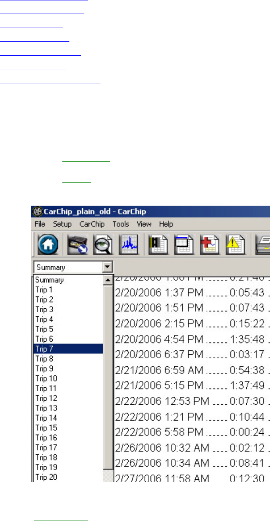Click the row dated 2/21/2006 6:59 AM

(192, 370)
